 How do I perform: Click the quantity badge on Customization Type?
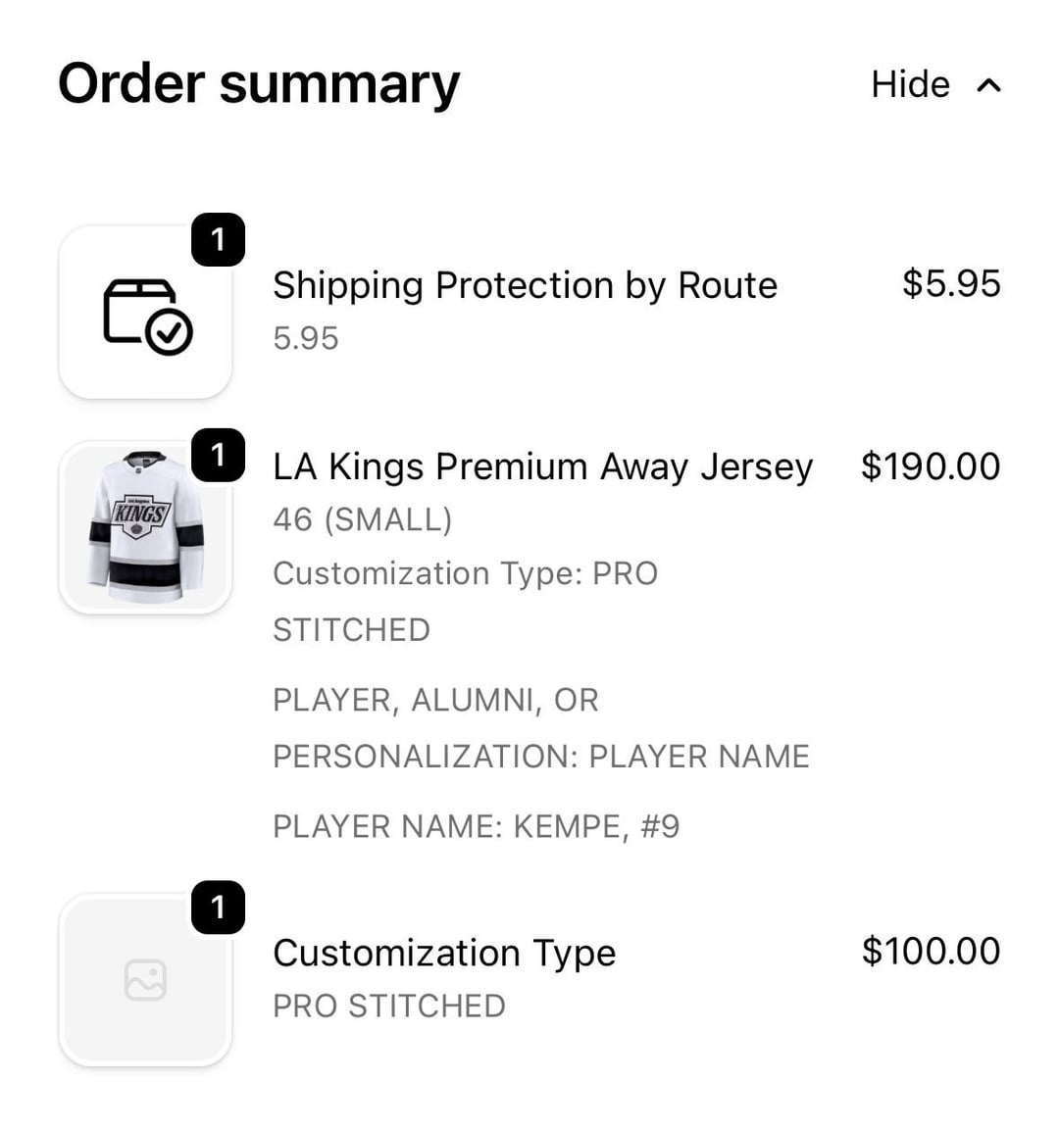pyautogui.click(x=218, y=908)
